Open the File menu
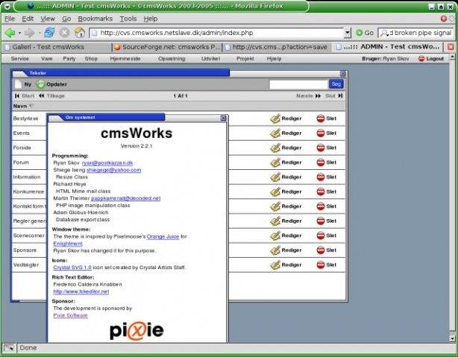The width and height of the screenshot is (458, 357). (10, 19)
